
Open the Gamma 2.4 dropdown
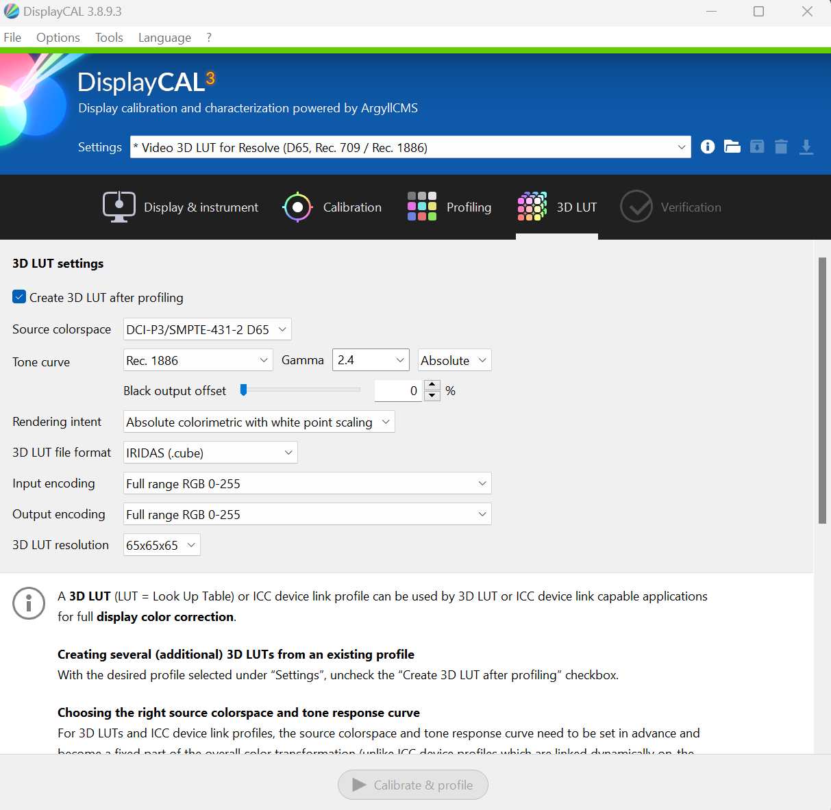tap(371, 360)
